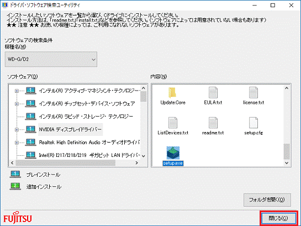Maximize the utility window

click(x=273, y=6)
